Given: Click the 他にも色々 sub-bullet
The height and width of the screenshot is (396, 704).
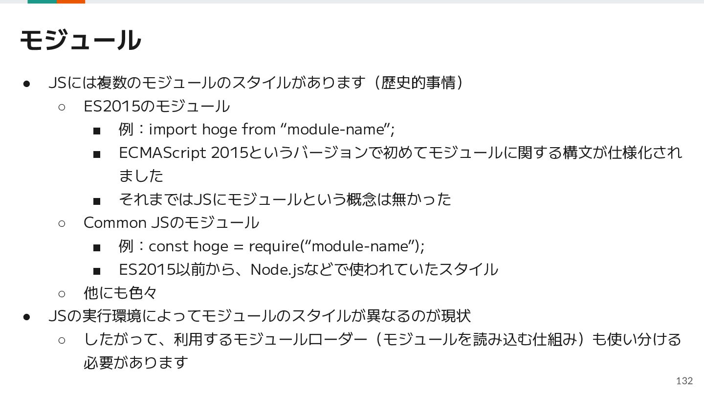Looking at the screenshot, I should coord(120,293).
